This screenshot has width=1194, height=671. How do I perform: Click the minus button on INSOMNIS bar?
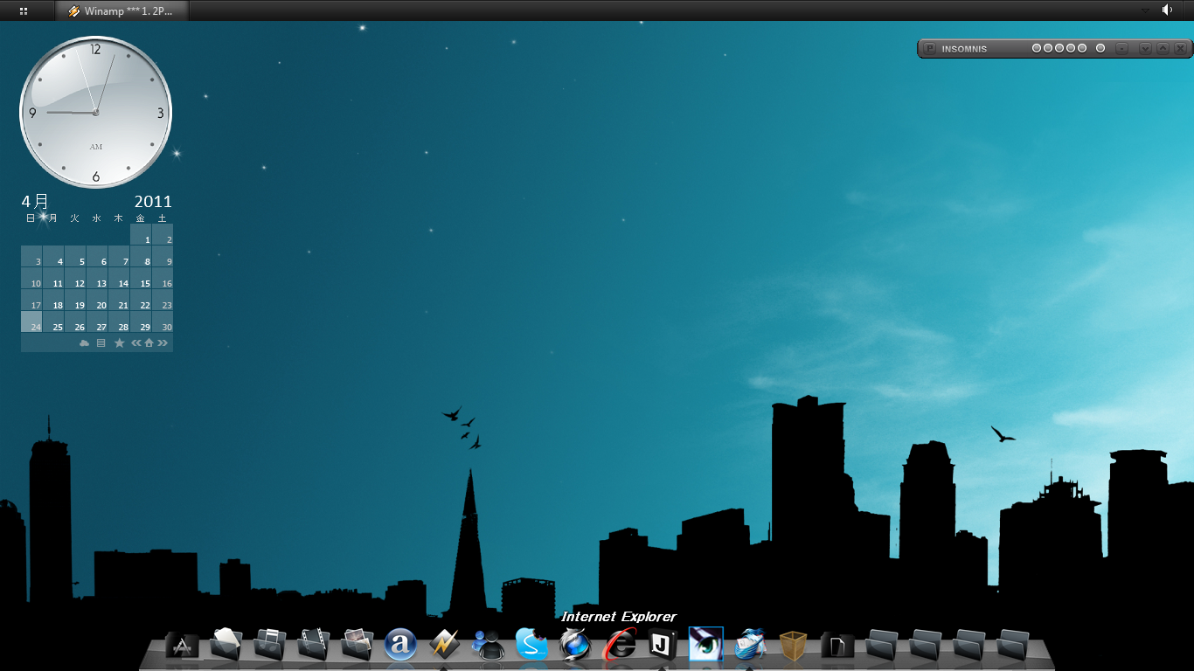[x=1122, y=48]
